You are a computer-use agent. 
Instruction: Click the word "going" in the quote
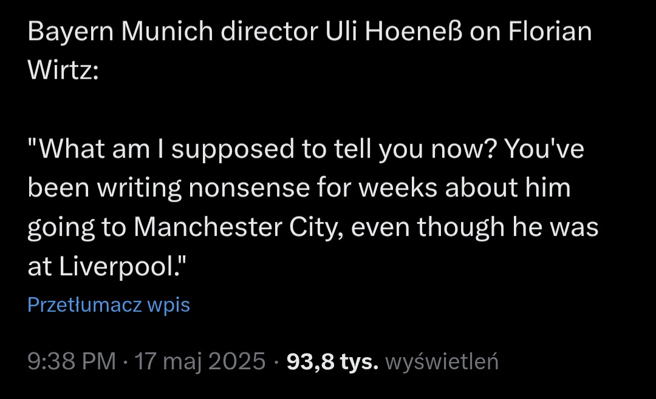pos(62,229)
